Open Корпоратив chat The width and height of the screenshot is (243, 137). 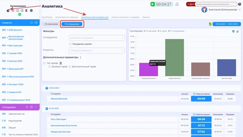click(x=15, y=121)
